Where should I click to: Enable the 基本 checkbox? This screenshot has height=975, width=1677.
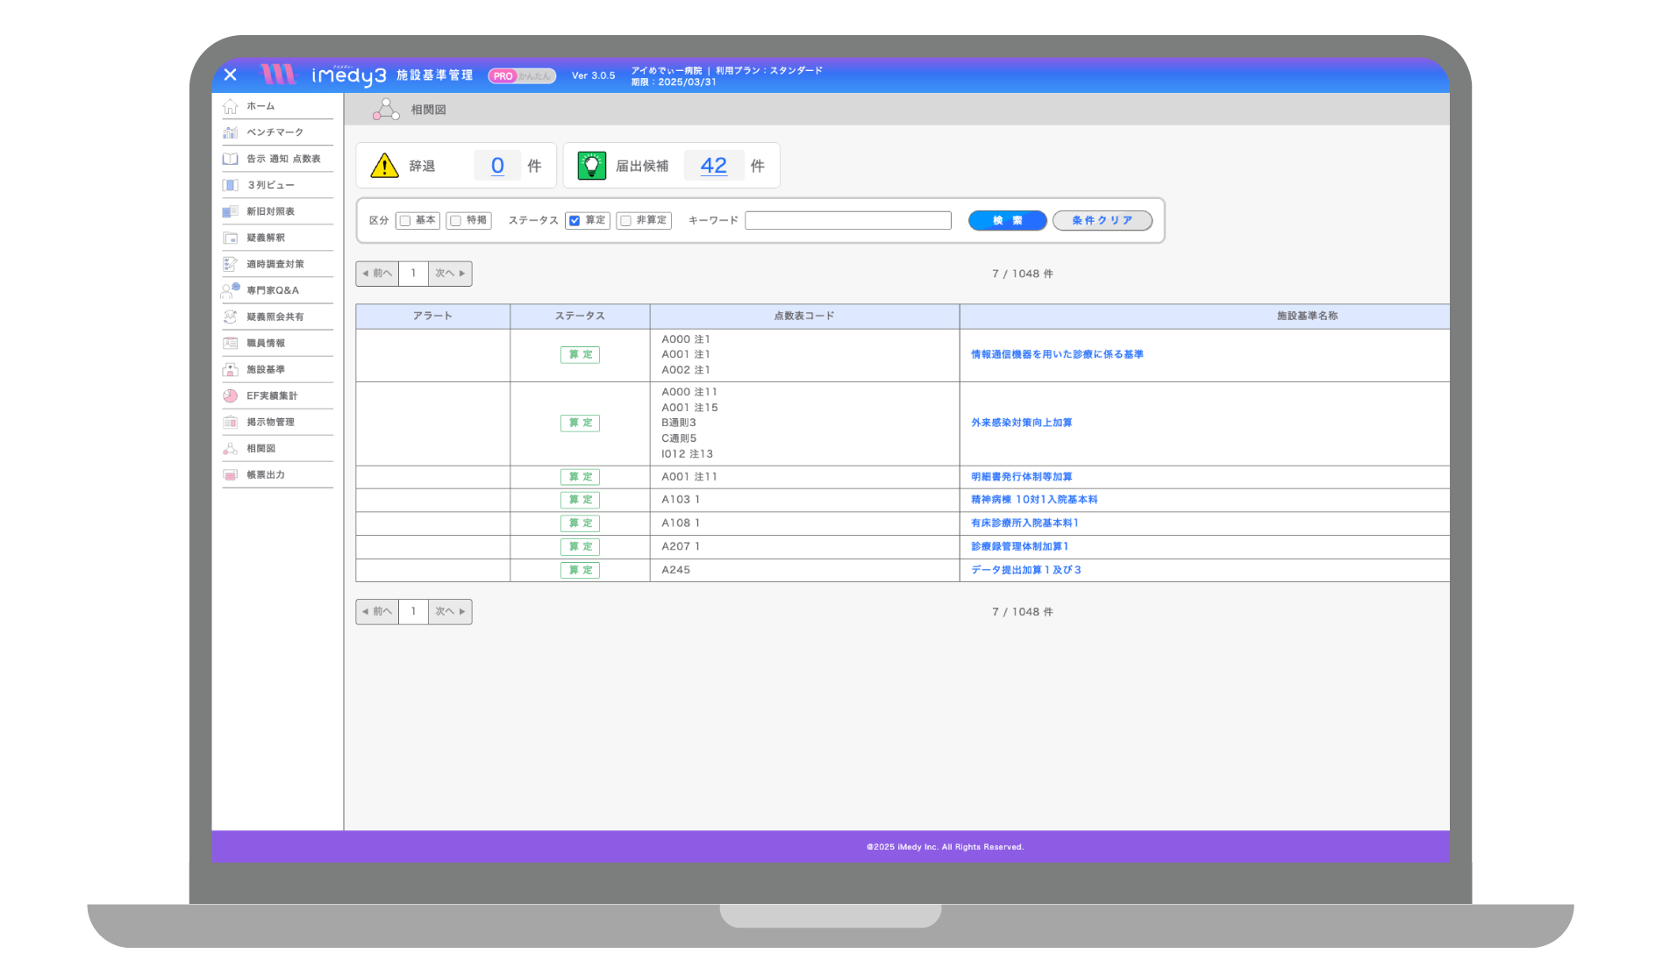pos(405,221)
